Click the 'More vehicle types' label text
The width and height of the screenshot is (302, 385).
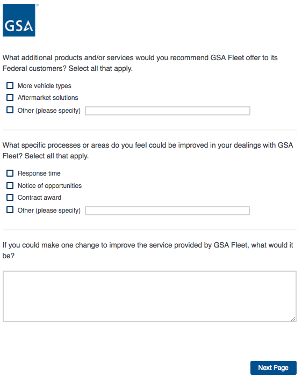[x=45, y=86]
